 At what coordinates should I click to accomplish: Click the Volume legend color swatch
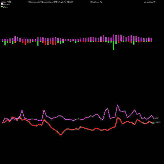pos(2,4)
